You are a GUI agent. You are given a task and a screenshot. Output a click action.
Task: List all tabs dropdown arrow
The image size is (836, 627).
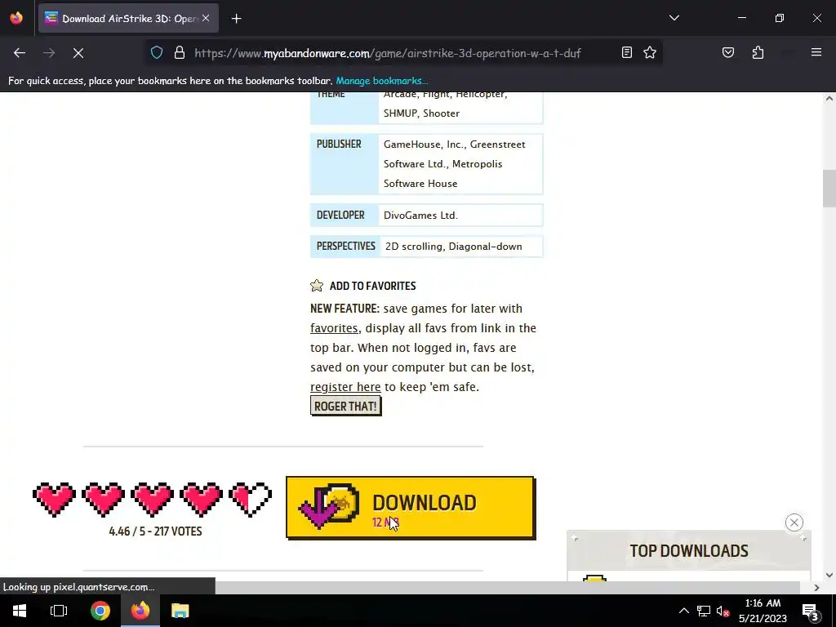674,18
